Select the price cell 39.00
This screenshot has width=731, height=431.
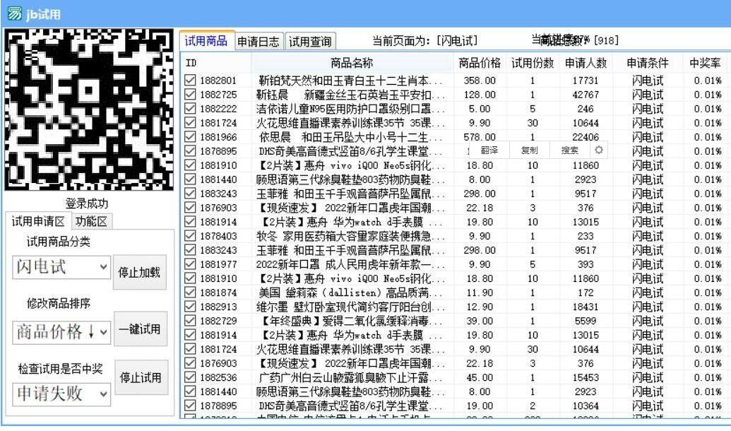pyautogui.click(x=480, y=321)
